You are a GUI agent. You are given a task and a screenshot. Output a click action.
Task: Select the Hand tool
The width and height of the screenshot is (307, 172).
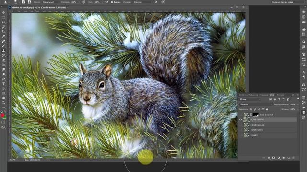point(3,98)
